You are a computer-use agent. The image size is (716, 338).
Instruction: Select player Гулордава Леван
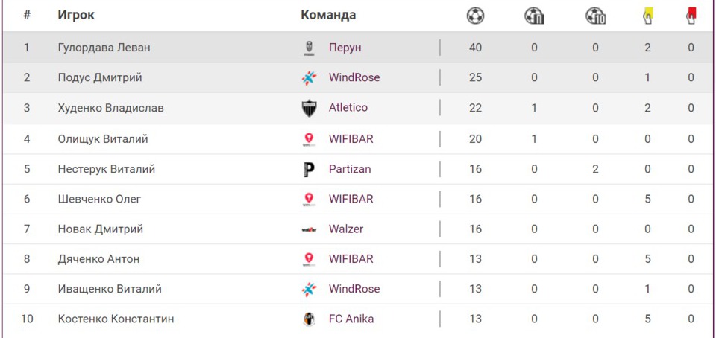[104, 48]
